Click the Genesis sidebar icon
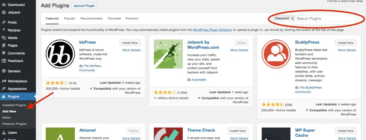The width and height of the screenshot is (366, 140). tap(4, 71)
